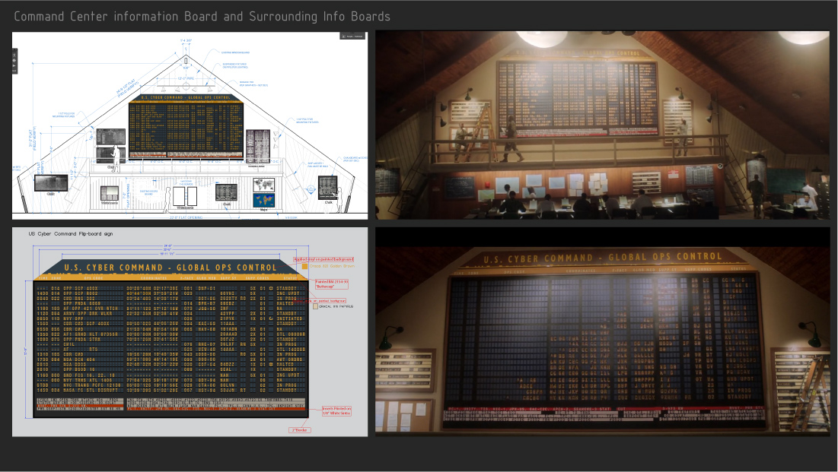838x472 pixels.
Task: Click the 'Painted BM 2154-30 Buttercup' annotation
Action: [331, 284]
